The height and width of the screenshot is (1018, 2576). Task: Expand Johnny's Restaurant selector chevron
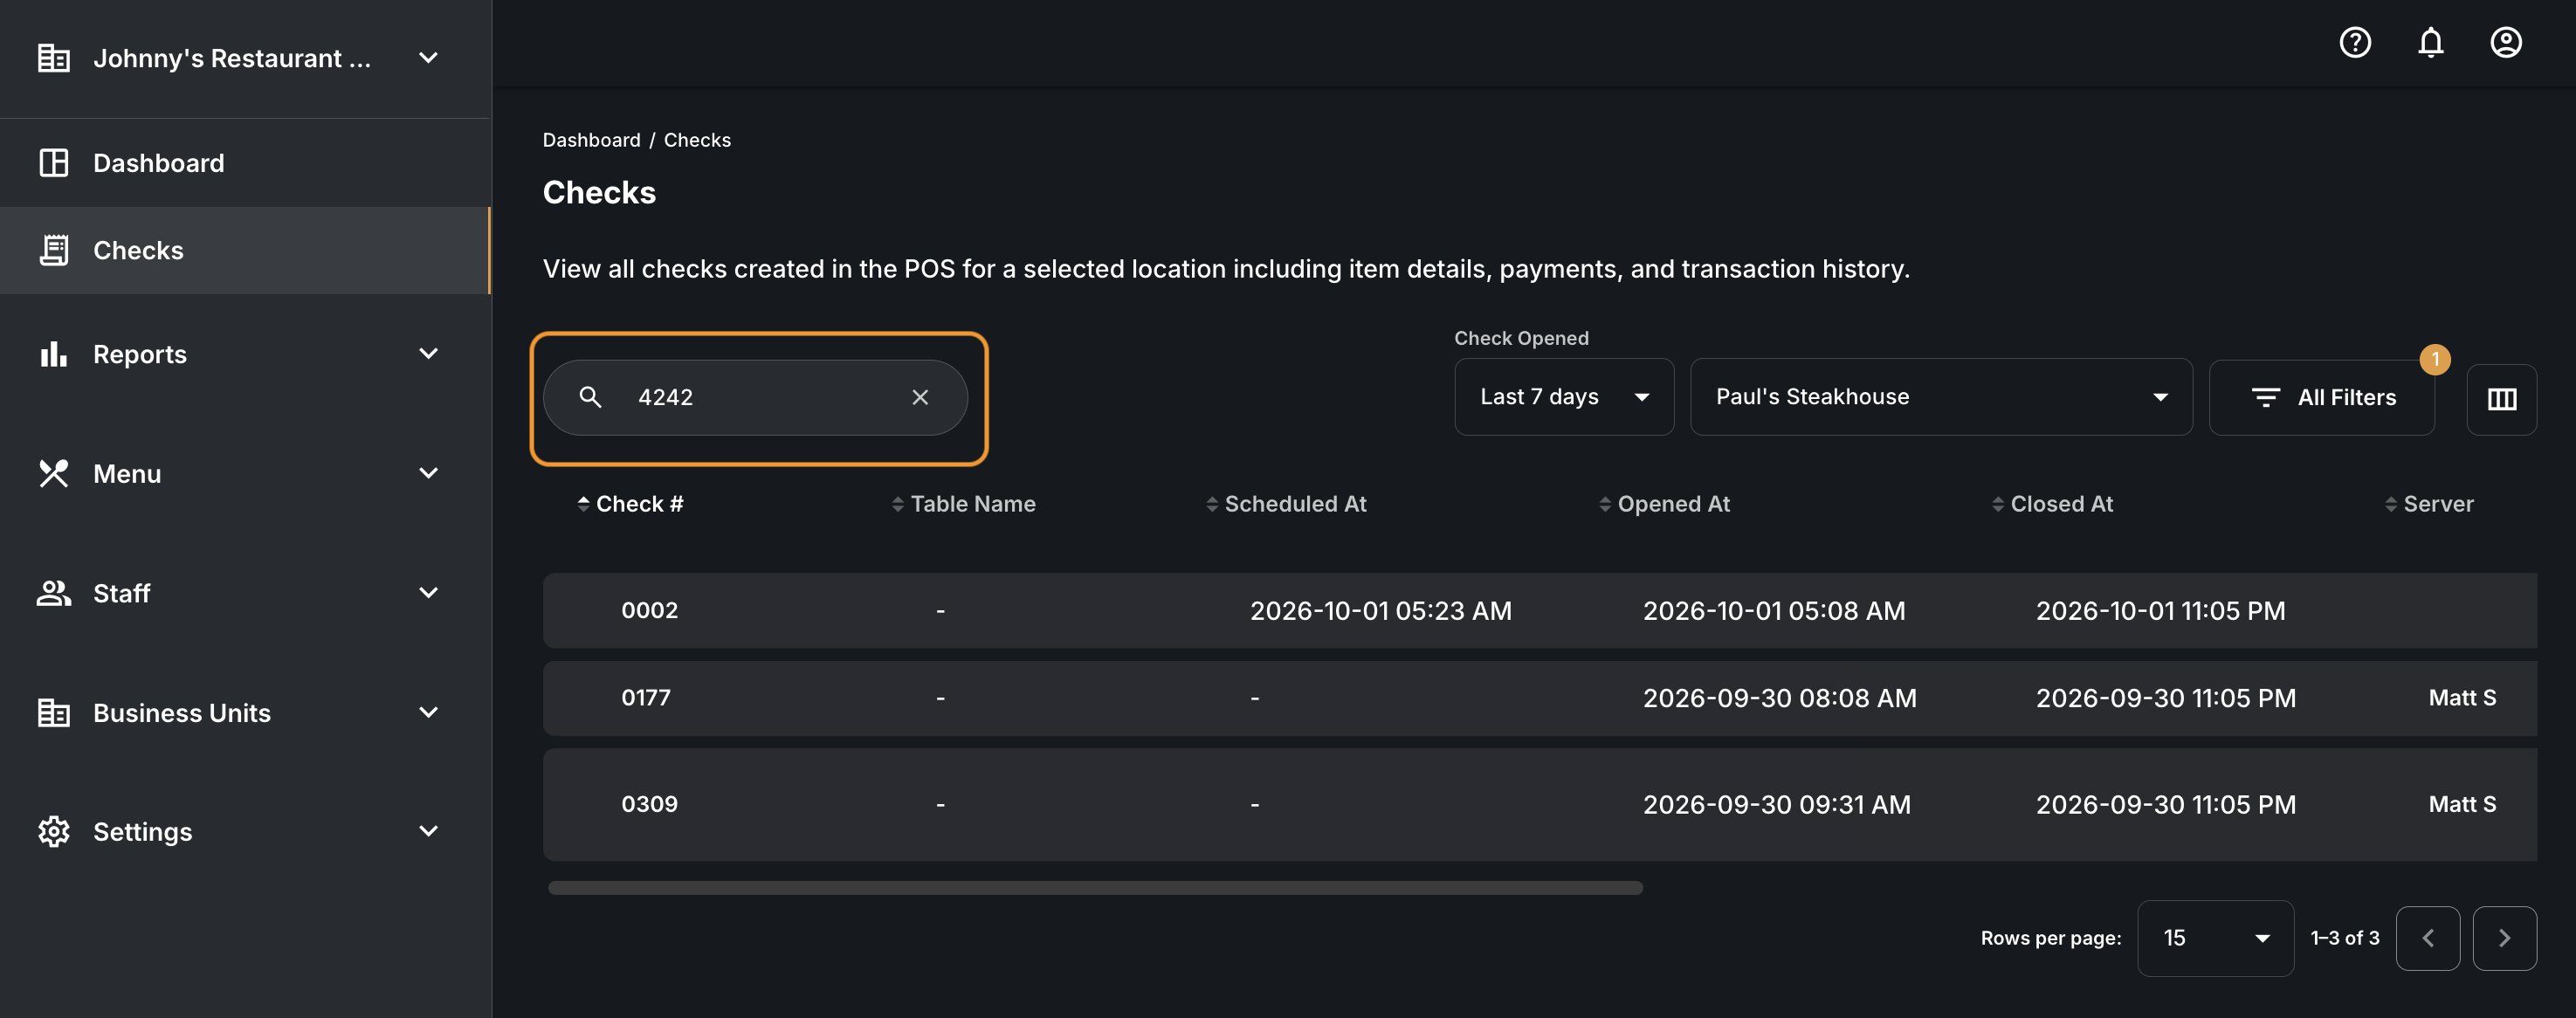click(428, 58)
